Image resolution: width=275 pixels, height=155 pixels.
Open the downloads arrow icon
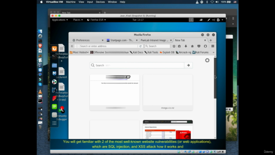[186, 46]
